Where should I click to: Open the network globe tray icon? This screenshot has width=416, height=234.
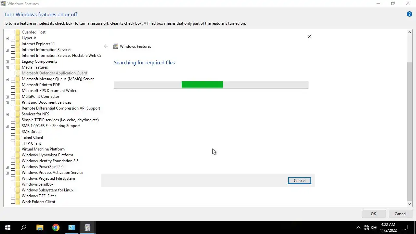click(366, 227)
